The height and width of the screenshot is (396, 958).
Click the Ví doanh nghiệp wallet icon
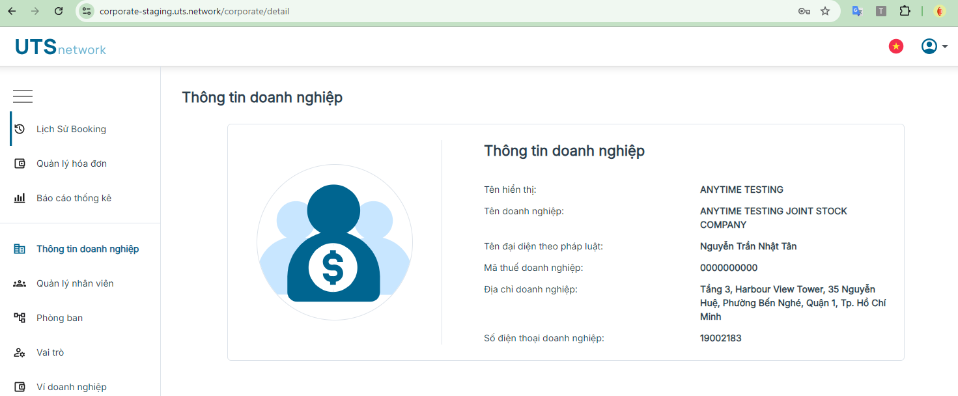coord(20,387)
